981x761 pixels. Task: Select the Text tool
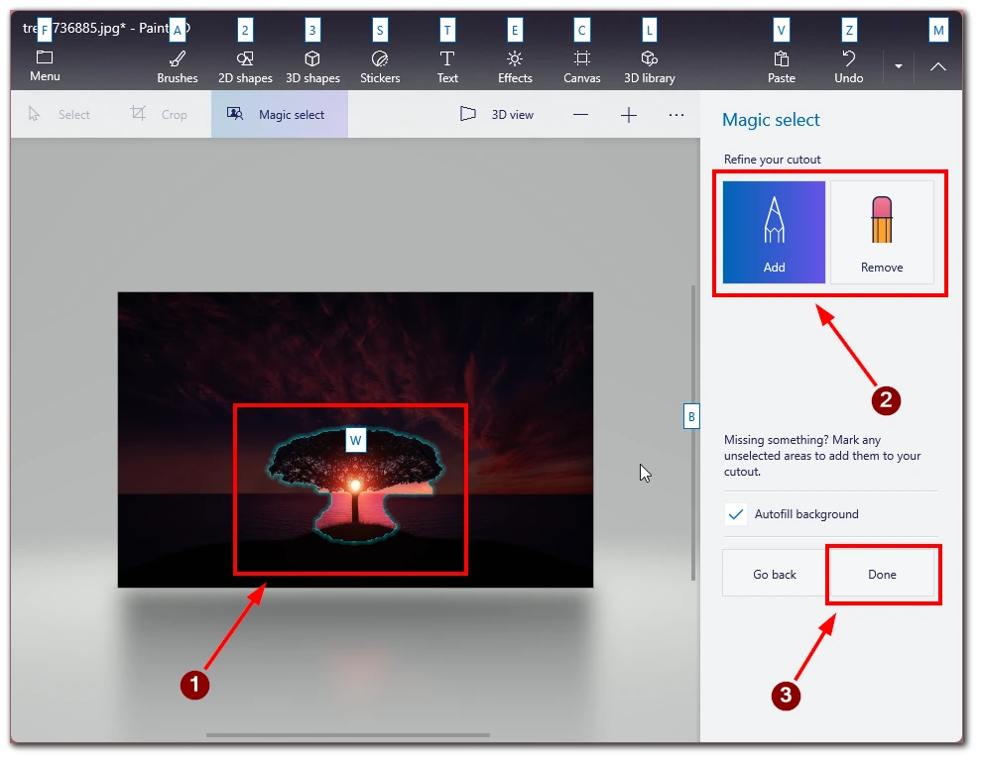point(447,66)
